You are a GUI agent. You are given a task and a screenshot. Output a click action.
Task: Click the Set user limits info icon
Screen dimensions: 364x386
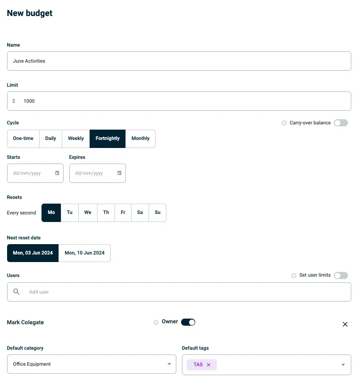coord(294,275)
